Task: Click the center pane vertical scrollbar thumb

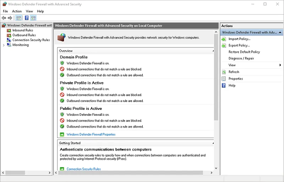Action: tap(216, 77)
